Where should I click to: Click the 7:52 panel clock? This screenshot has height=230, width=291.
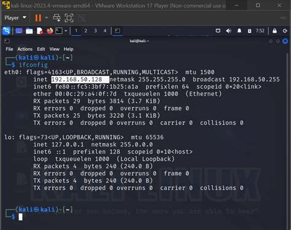(x=260, y=31)
